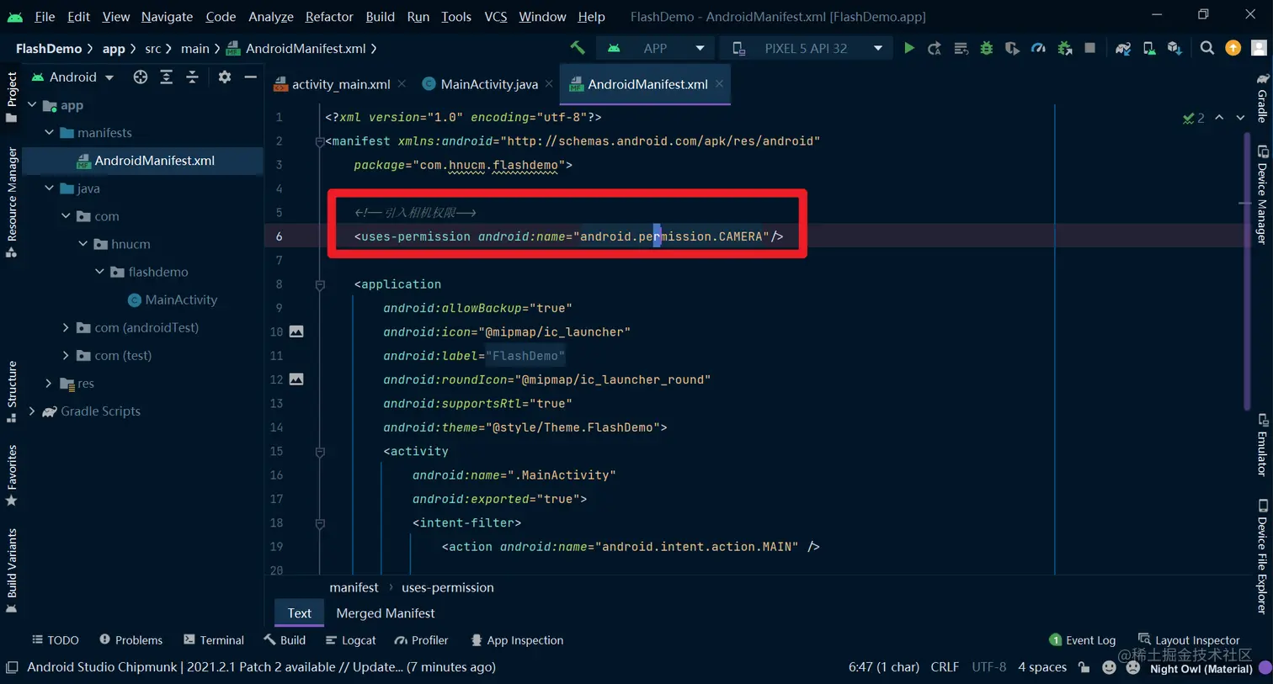The image size is (1273, 684).
Task: Open Layout Inspector tool window
Action: click(x=1189, y=640)
